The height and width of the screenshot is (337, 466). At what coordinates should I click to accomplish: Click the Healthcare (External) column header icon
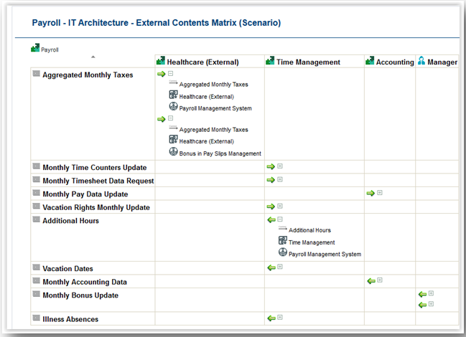161,62
